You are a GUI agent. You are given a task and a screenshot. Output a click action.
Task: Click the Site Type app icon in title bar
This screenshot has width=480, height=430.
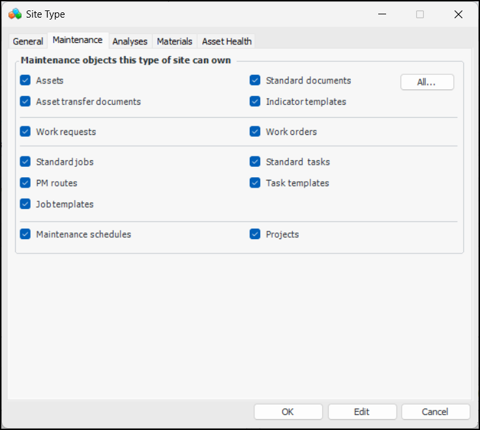[x=15, y=14]
